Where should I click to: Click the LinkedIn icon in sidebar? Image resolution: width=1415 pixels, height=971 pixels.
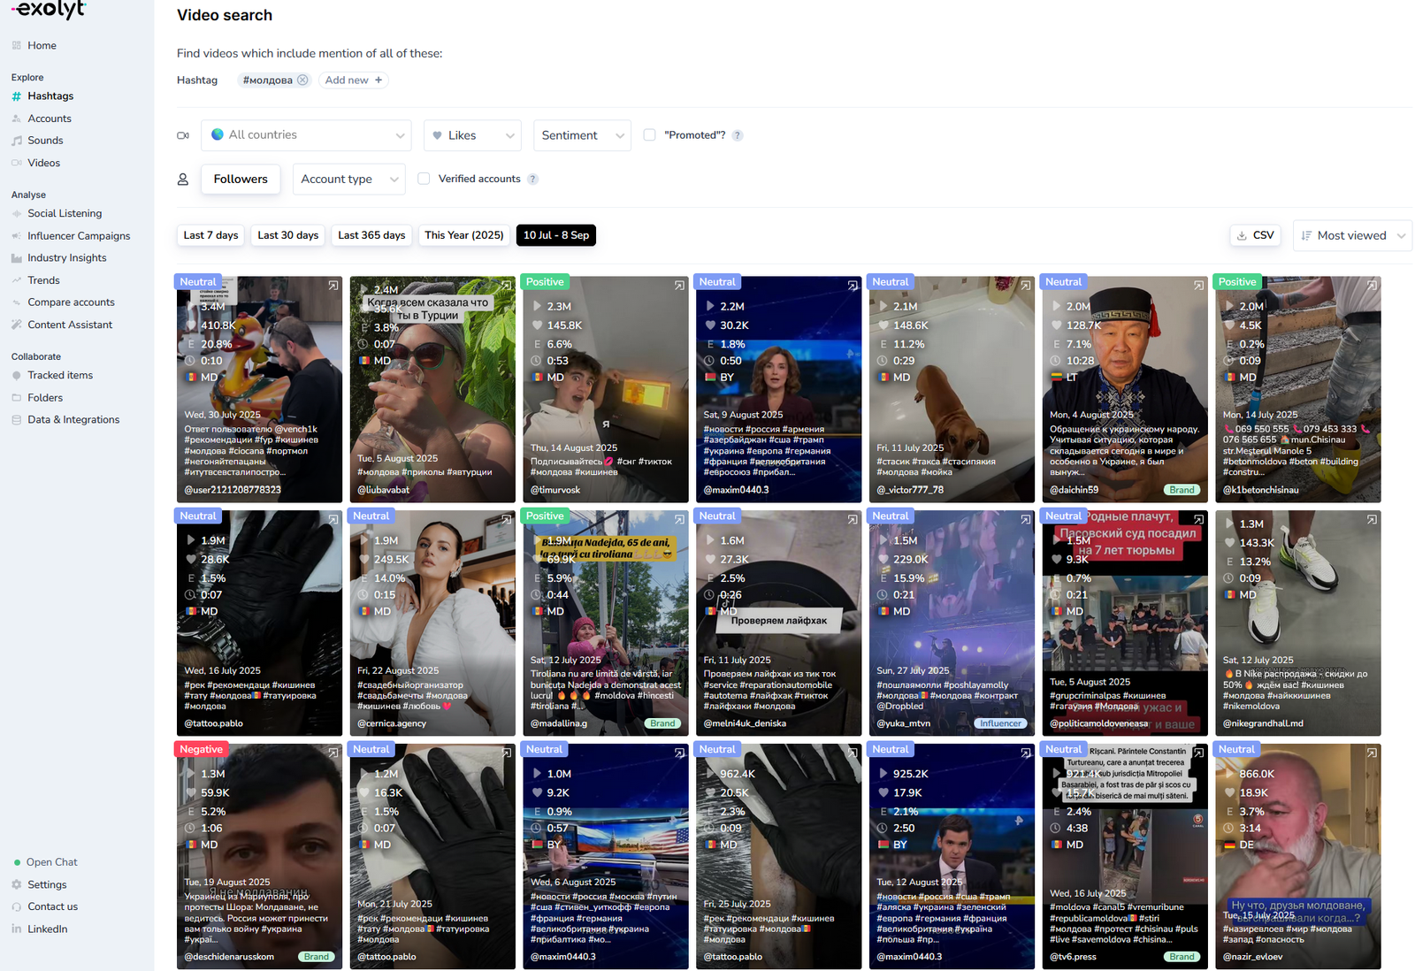(17, 929)
